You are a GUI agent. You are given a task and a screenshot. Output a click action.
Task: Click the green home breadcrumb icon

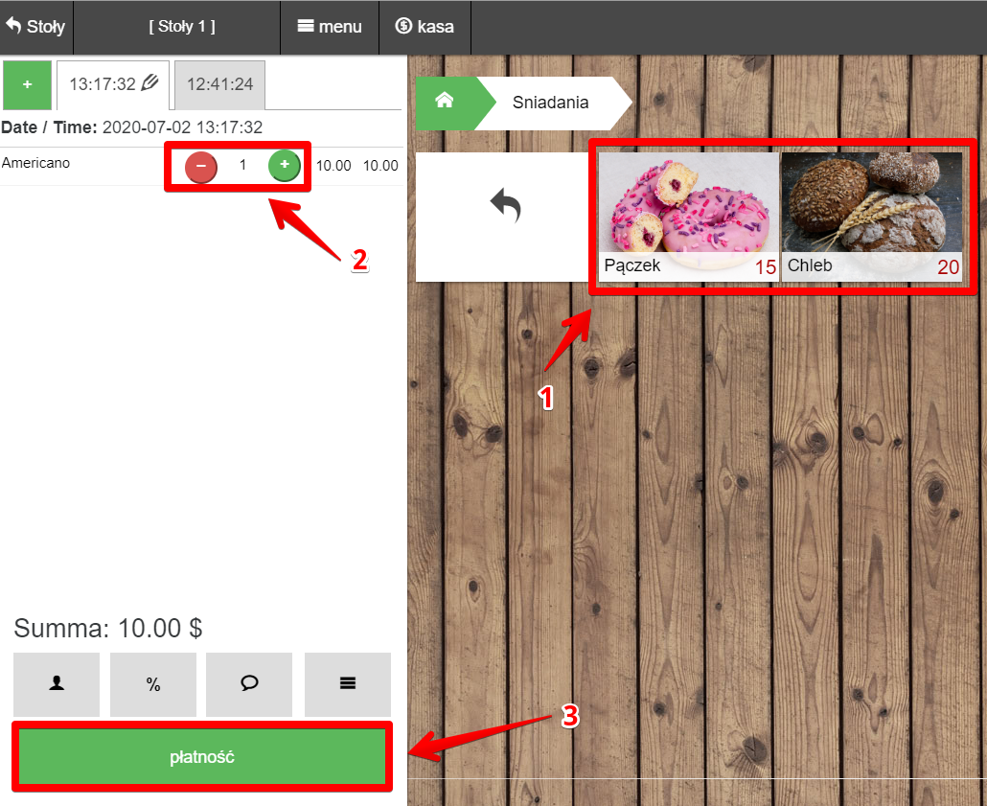[445, 103]
